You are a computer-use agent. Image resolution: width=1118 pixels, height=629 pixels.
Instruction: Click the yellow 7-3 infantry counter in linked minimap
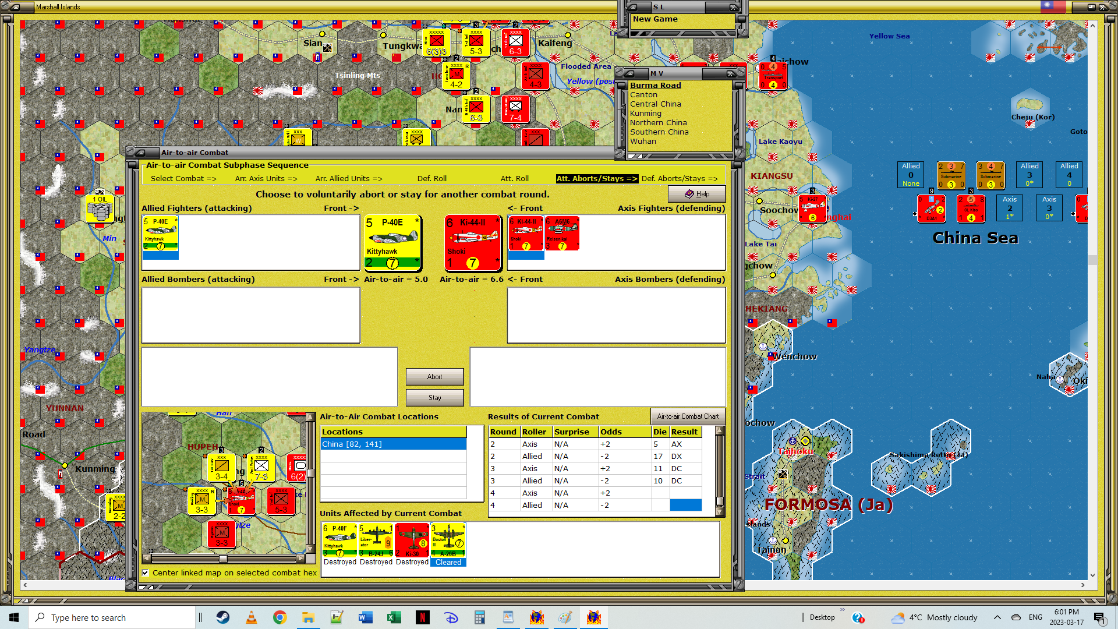click(x=261, y=468)
